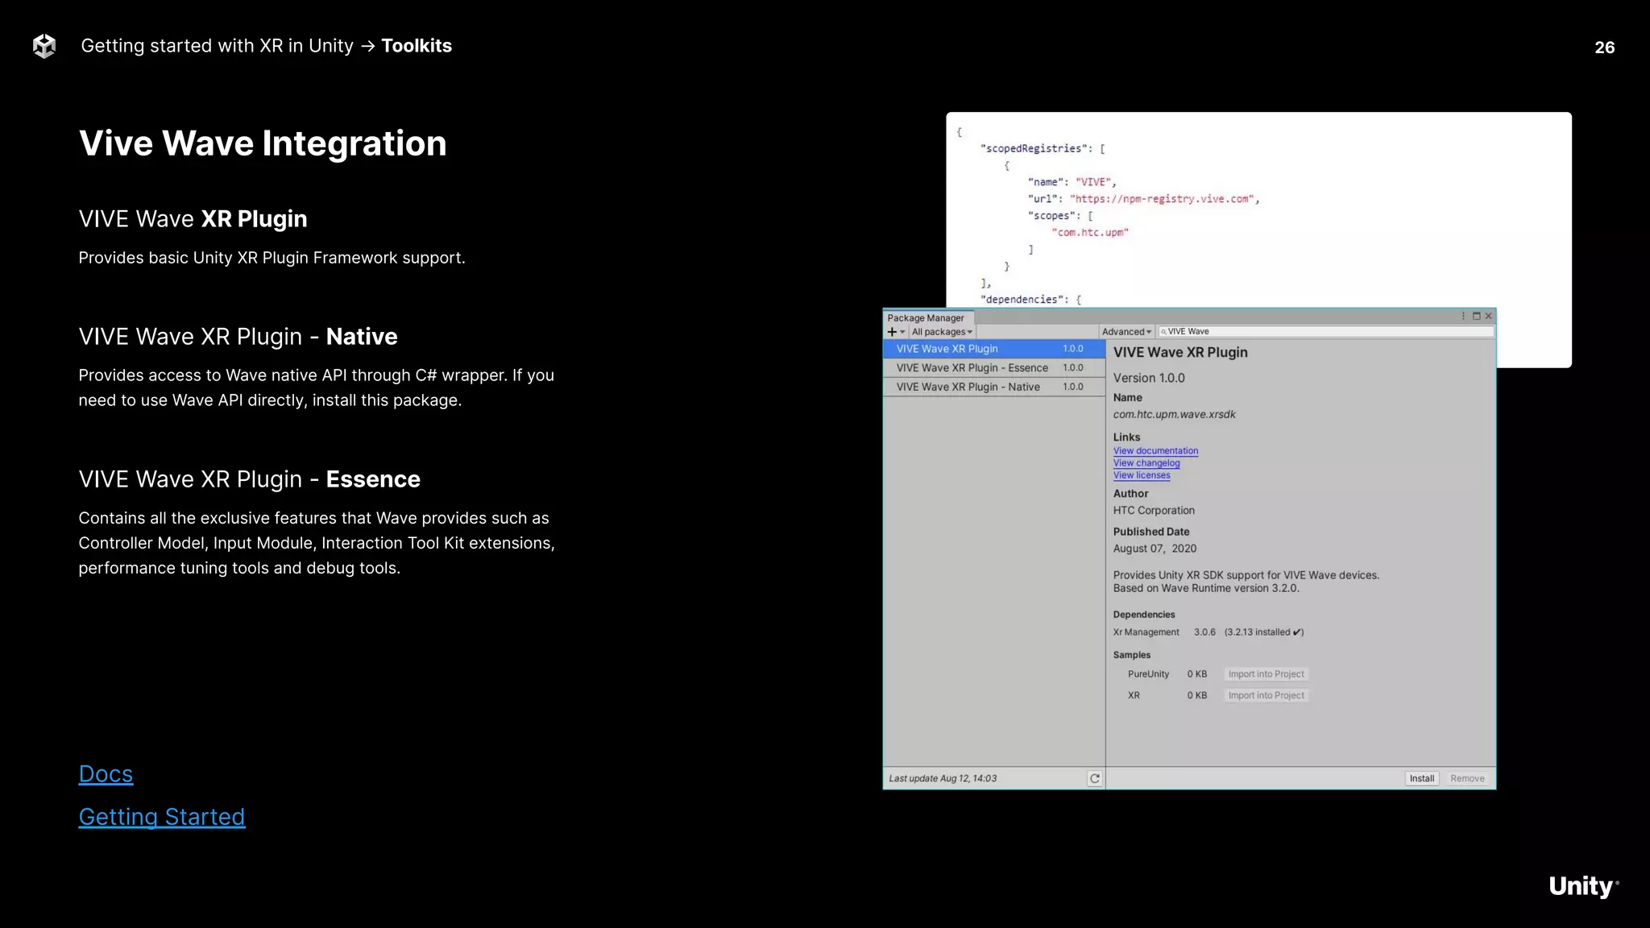Click the Install button
Viewport: 1650px width, 928px height.
tap(1421, 778)
